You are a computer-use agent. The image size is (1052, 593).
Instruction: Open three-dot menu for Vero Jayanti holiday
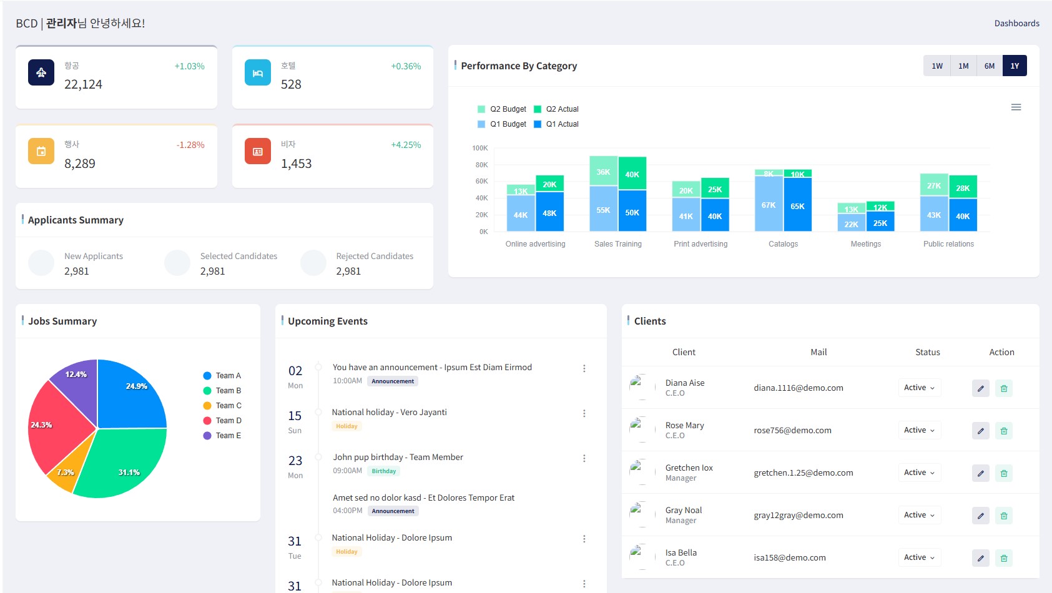tap(584, 413)
